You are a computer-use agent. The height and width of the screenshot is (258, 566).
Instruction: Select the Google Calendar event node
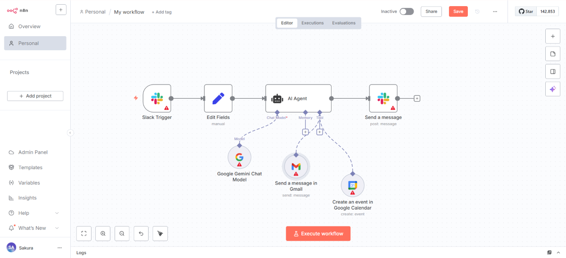tap(352, 186)
